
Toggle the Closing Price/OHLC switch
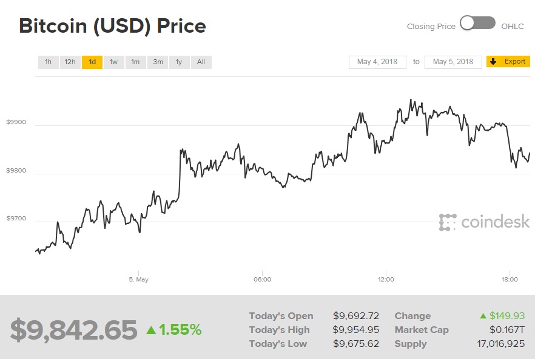(x=478, y=23)
